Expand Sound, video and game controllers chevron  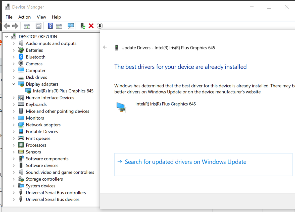[x=14, y=172]
